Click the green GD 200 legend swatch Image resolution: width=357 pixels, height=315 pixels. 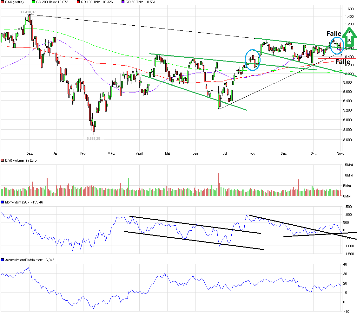click(33, 2)
